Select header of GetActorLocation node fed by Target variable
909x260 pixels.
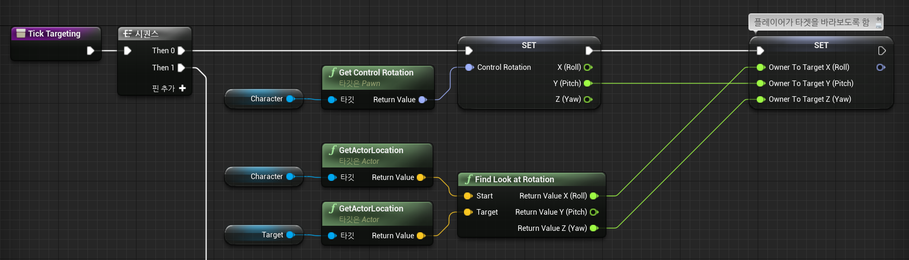(377, 213)
